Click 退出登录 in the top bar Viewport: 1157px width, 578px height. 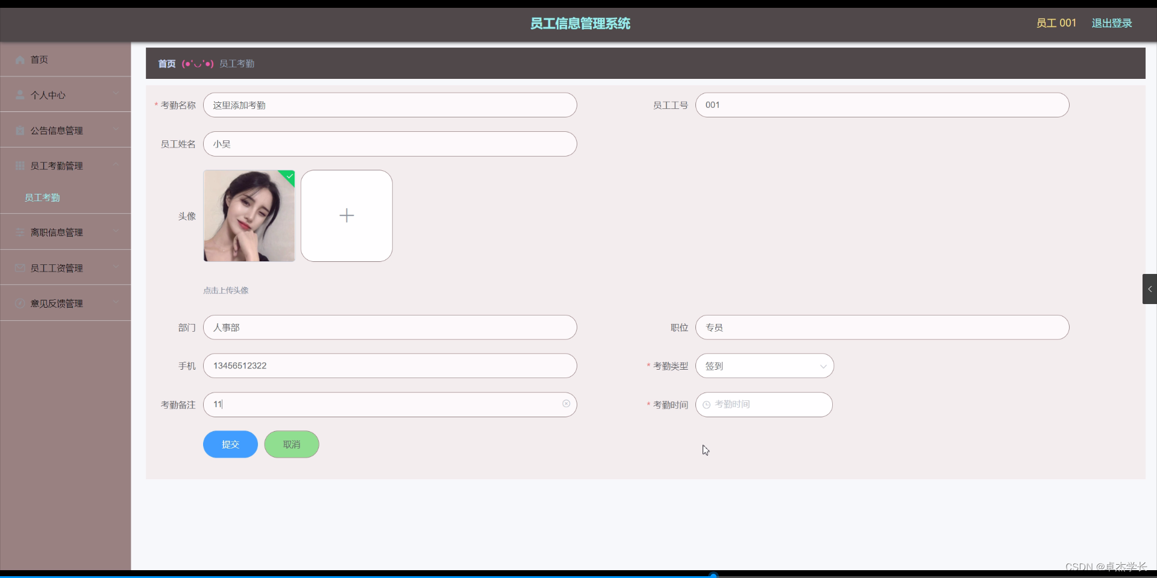1111,23
